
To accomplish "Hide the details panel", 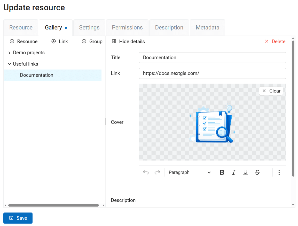I will [128, 41].
